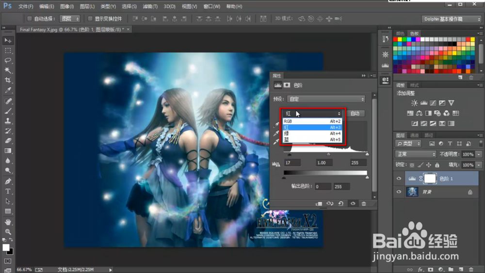The width and height of the screenshot is (485, 273).
Task: Click the Brightness/Contrast adjustment icon
Action: pos(415,103)
